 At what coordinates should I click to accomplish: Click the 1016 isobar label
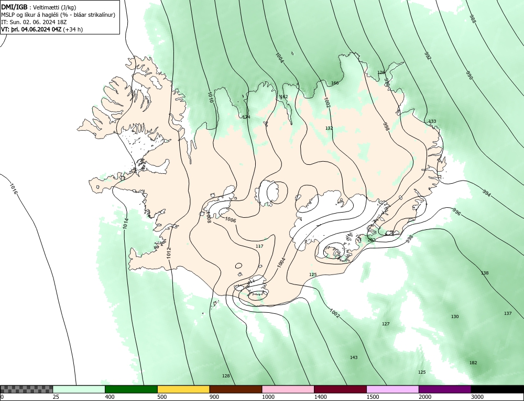click(14, 189)
